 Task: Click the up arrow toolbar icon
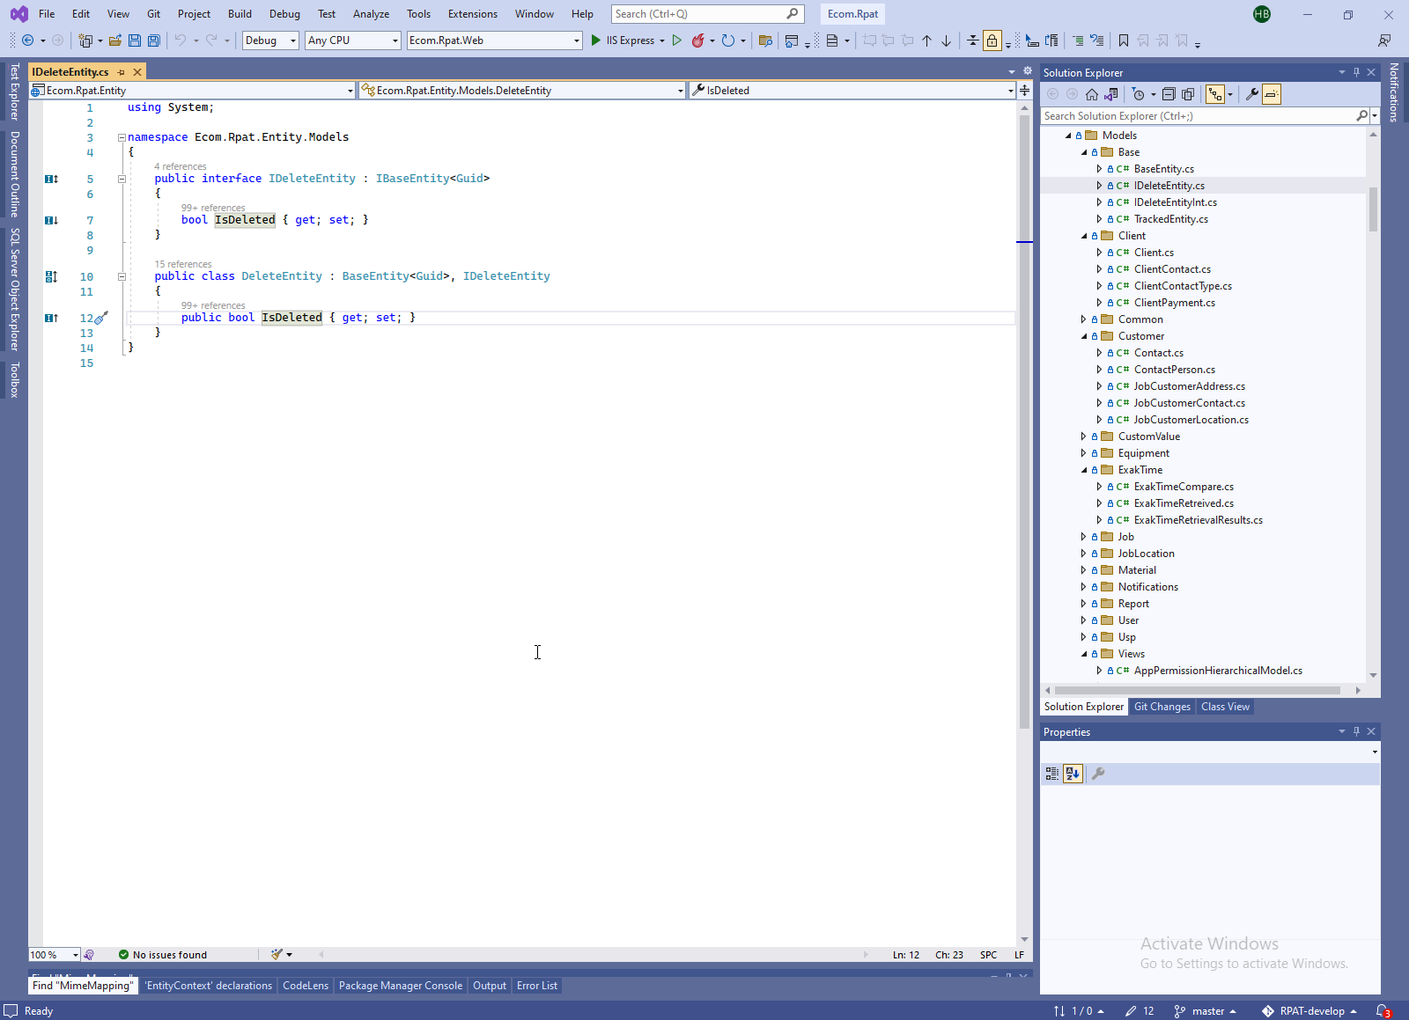point(927,40)
